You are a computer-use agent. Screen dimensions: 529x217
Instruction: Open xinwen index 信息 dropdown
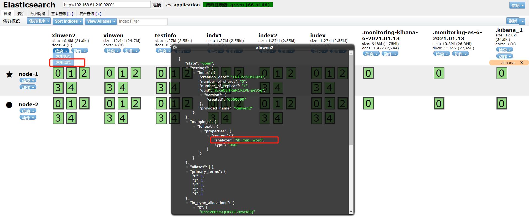(x=112, y=51)
